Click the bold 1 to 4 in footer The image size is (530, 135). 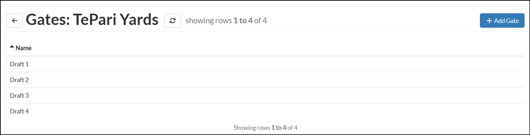[279, 128]
